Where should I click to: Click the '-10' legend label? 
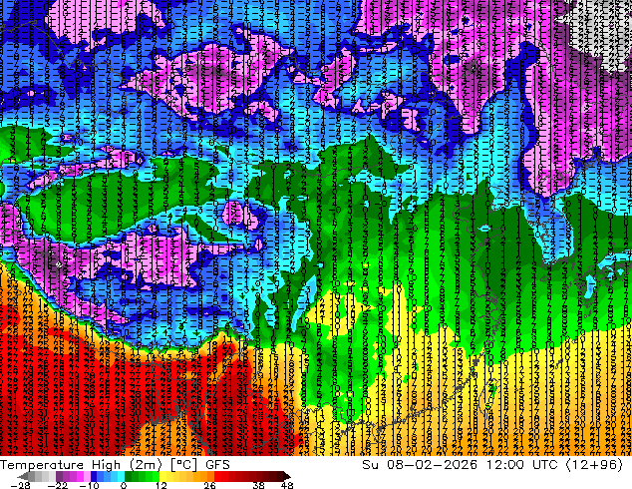[89, 485]
